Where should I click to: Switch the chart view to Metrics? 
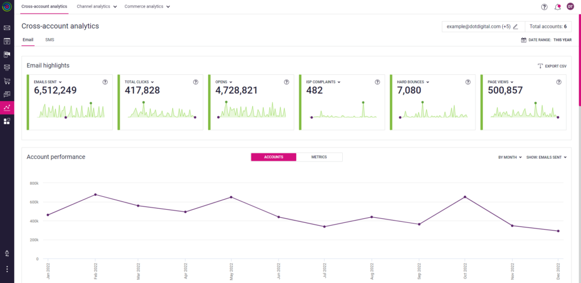click(319, 157)
